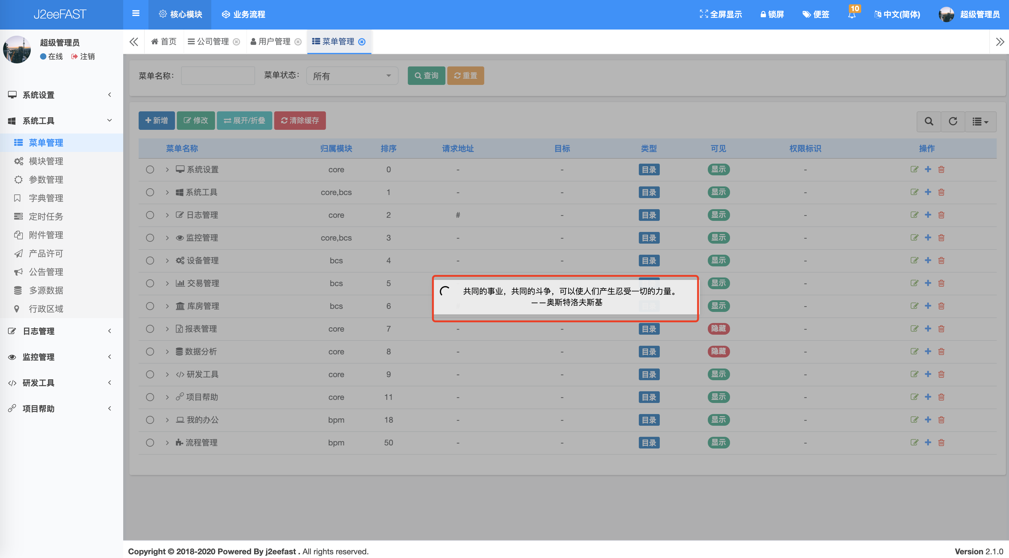Open the notifications bell icon
Image resolution: width=1009 pixels, height=558 pixels.
[x=852, y=14]
